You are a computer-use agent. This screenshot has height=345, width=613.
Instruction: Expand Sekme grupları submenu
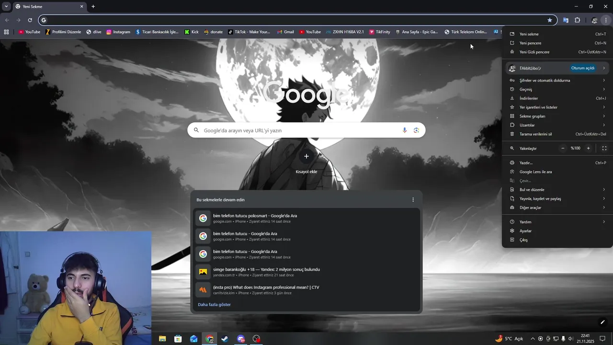point(558,116)
